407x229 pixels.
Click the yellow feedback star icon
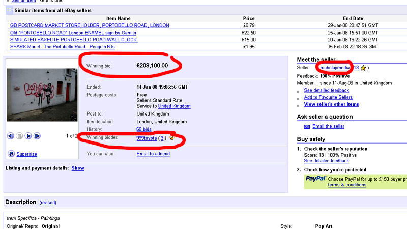[x=363, y=68]
